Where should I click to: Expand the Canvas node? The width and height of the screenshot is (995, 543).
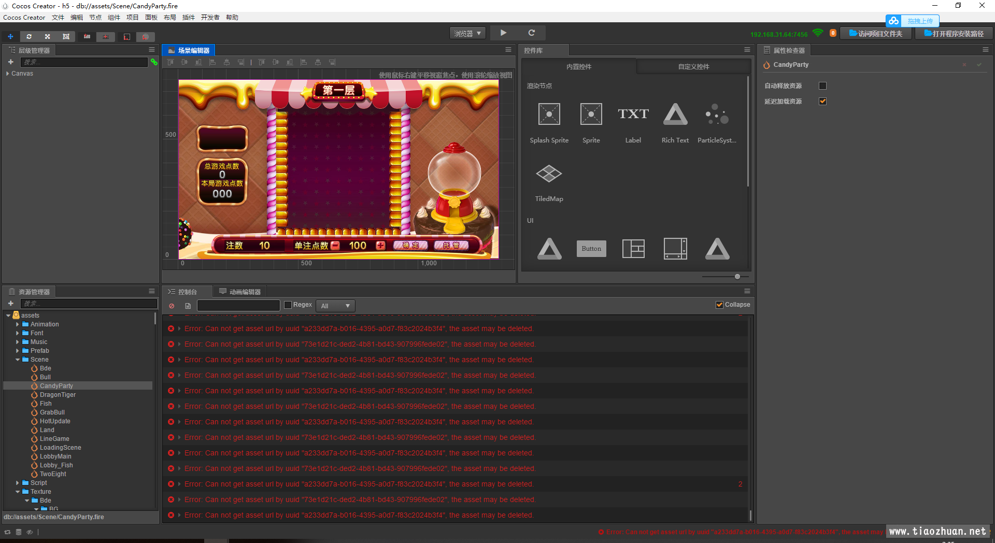pos(7,74)
